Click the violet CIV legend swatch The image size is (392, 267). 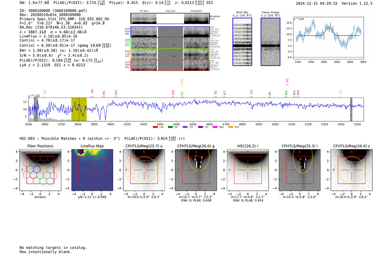pyautogui.click(x=185, y=127)
